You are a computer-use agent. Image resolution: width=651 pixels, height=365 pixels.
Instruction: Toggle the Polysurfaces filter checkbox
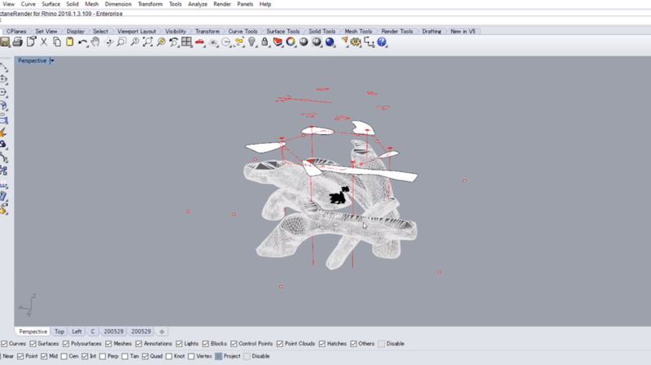coord(66,344)
